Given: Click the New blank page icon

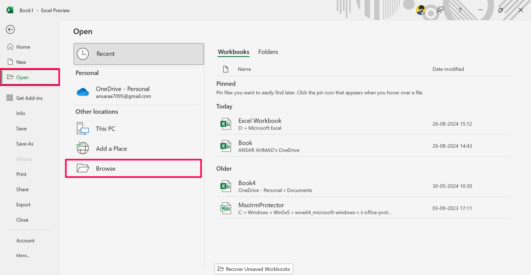Looking at the screenshot, I should click(10, 62).
